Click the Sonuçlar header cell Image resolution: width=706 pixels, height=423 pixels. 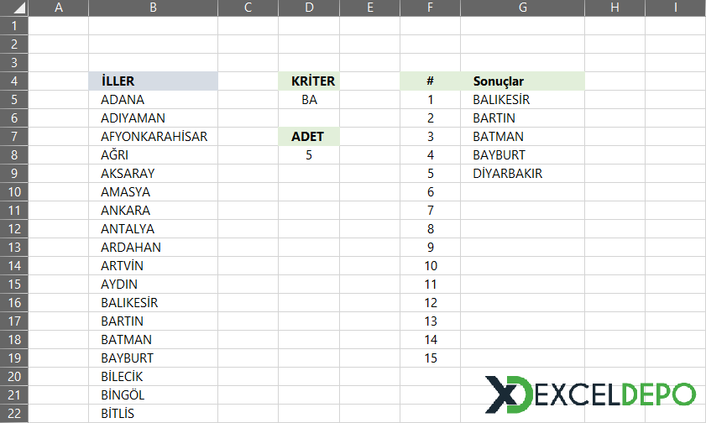tap(522, 81)
